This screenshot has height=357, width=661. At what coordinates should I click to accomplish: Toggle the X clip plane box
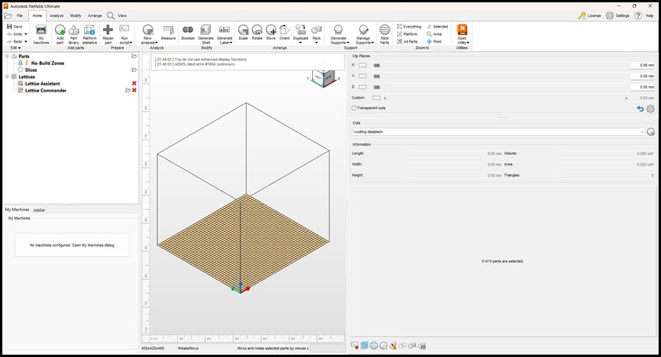(x=363, y=66)
